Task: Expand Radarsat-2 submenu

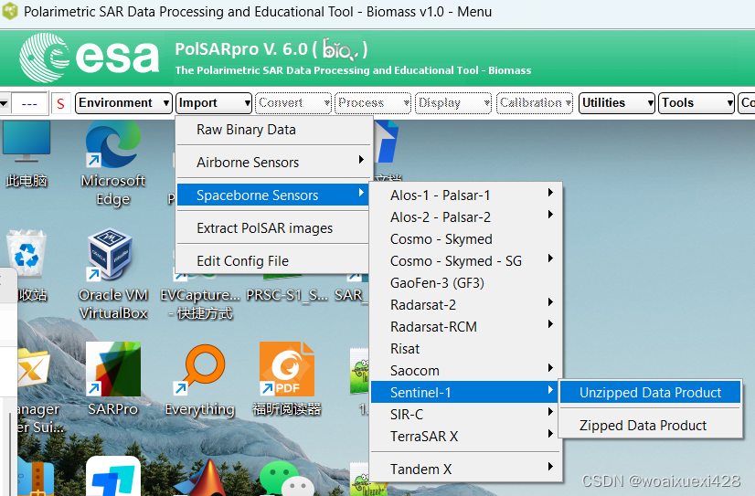Action: (x=465, y=304)
